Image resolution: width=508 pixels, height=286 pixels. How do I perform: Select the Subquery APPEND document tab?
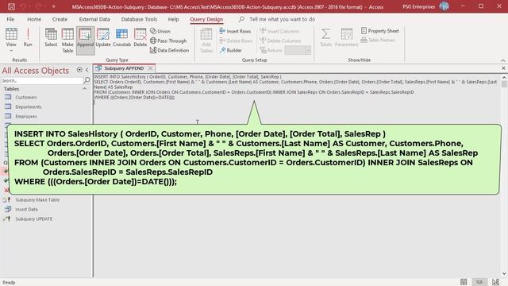point(124,68)
